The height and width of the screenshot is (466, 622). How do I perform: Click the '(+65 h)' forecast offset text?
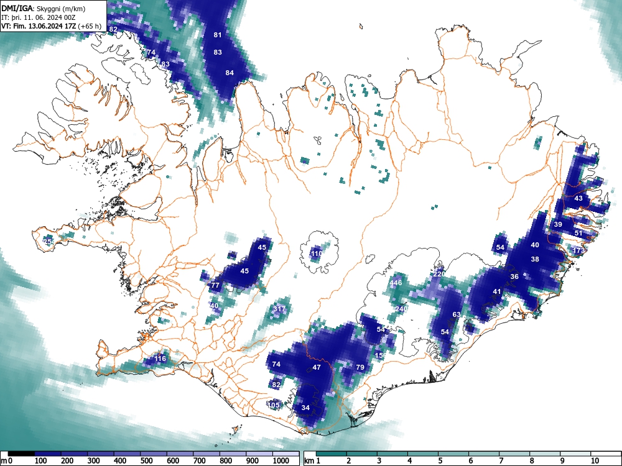(90, 26)
